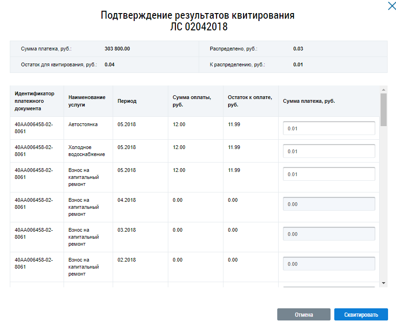396x327 pixels.
Task: Click the Наименование услуги column header
Action: coord(87,101)
